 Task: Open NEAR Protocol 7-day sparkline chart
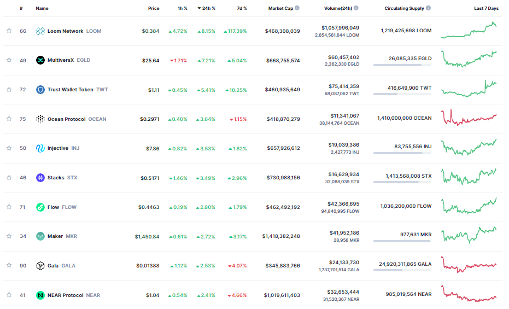pyautogui.click(x=469, y=294)
